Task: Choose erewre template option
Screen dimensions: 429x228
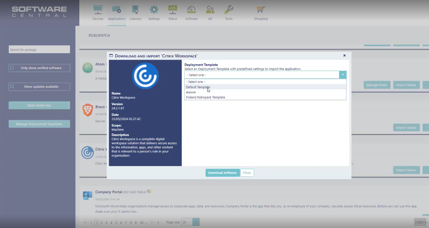Action: pyautogui.click(x=265, y=92)
